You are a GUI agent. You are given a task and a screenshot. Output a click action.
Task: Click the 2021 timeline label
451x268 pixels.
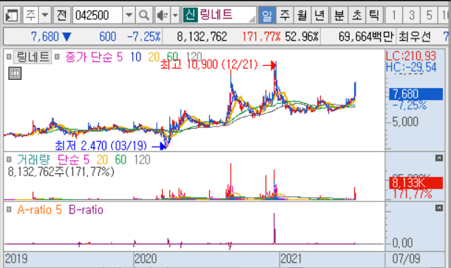point(291,259)
